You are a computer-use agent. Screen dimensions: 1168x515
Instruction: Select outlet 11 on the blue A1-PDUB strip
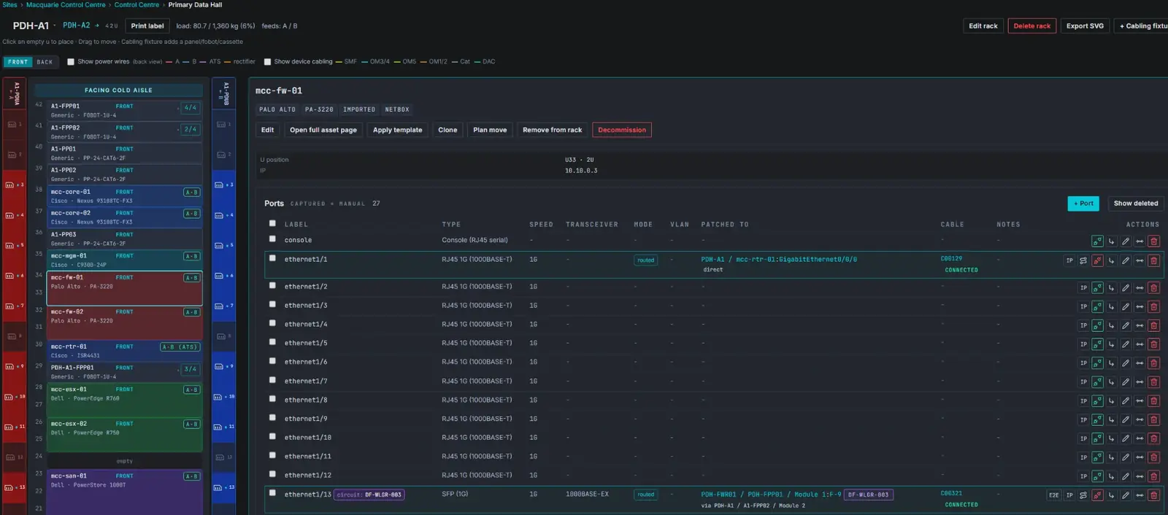223,427
